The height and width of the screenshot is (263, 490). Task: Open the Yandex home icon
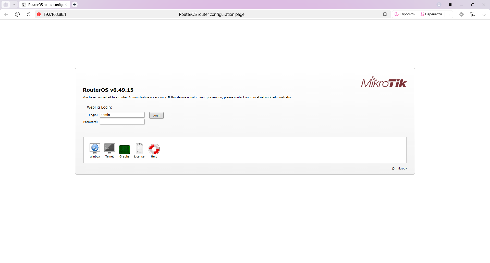(17, 14)
